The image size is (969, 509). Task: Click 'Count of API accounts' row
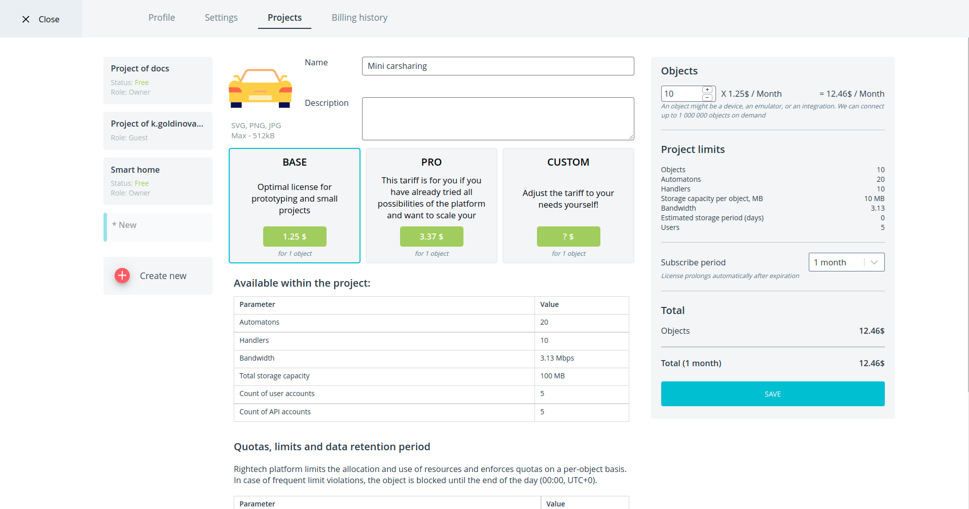pos(432,412)
